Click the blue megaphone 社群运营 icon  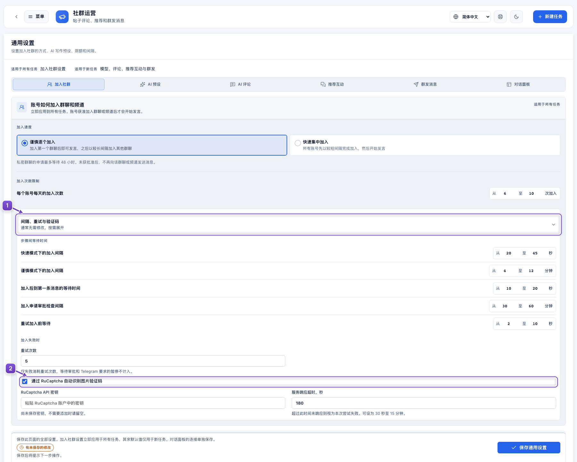62,17
